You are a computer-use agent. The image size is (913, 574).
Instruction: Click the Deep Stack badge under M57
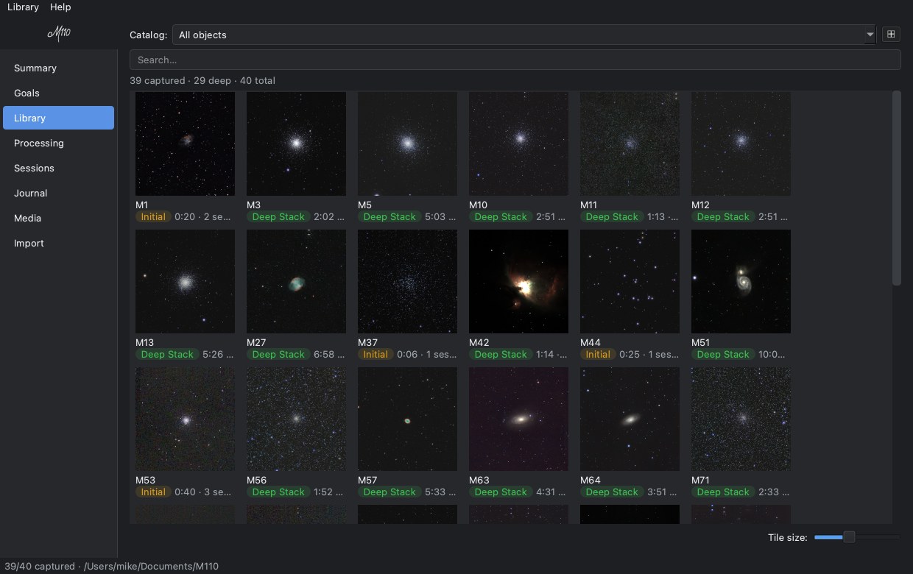[x=389, y=492]
